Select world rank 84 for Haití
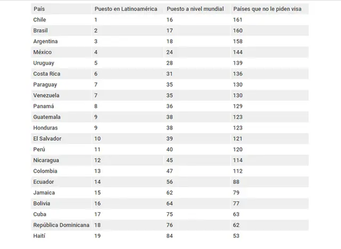This screenshot has width=341, height=249. pyautogui.click(x=169, y=236)
